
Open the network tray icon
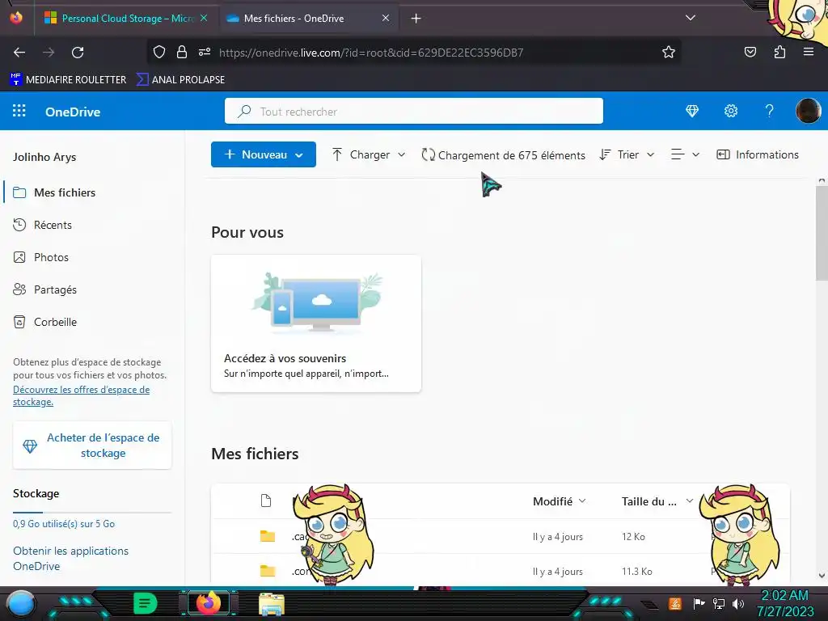(718, 603)
